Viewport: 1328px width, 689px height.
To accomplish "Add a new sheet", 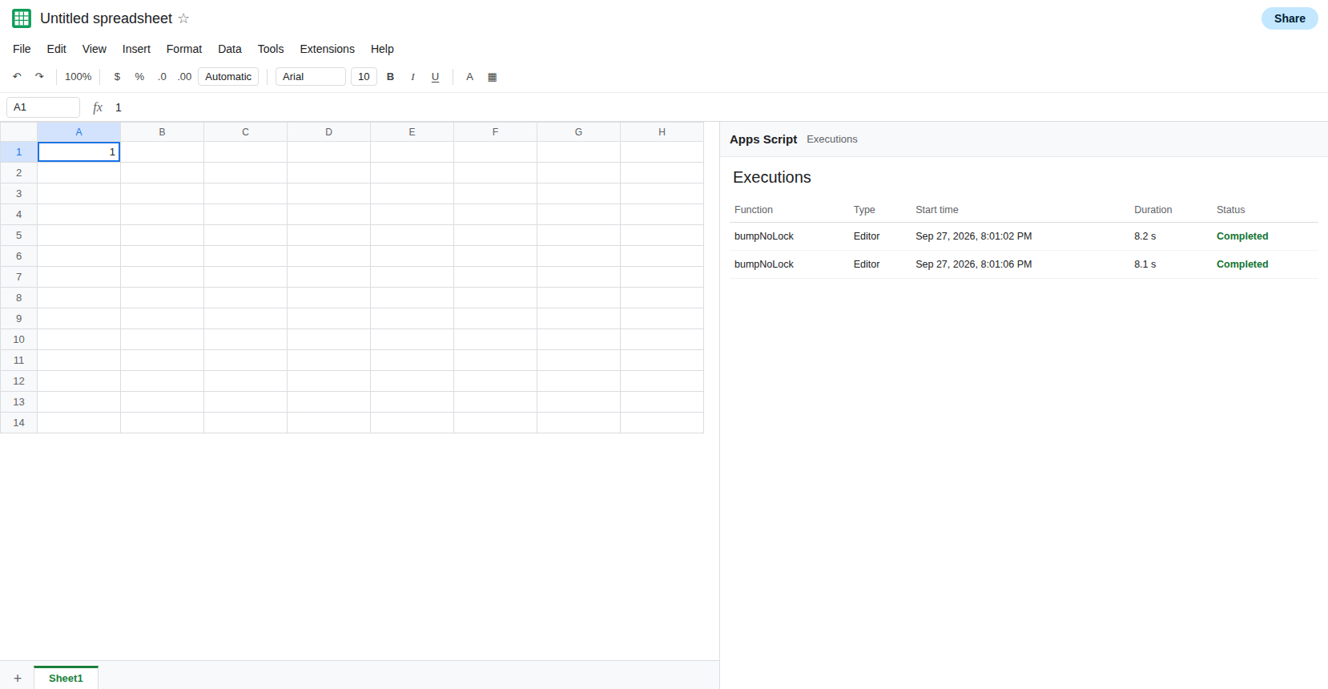I will coord(18,679).
